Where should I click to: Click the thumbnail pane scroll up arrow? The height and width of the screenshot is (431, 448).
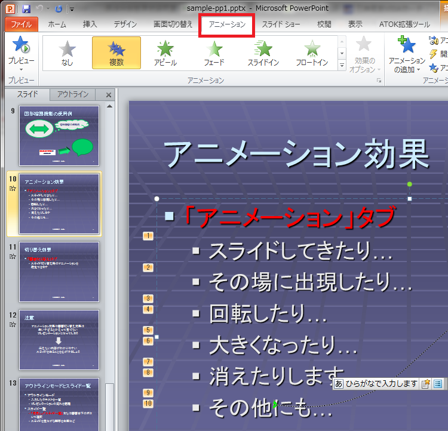tap(109, 106)
